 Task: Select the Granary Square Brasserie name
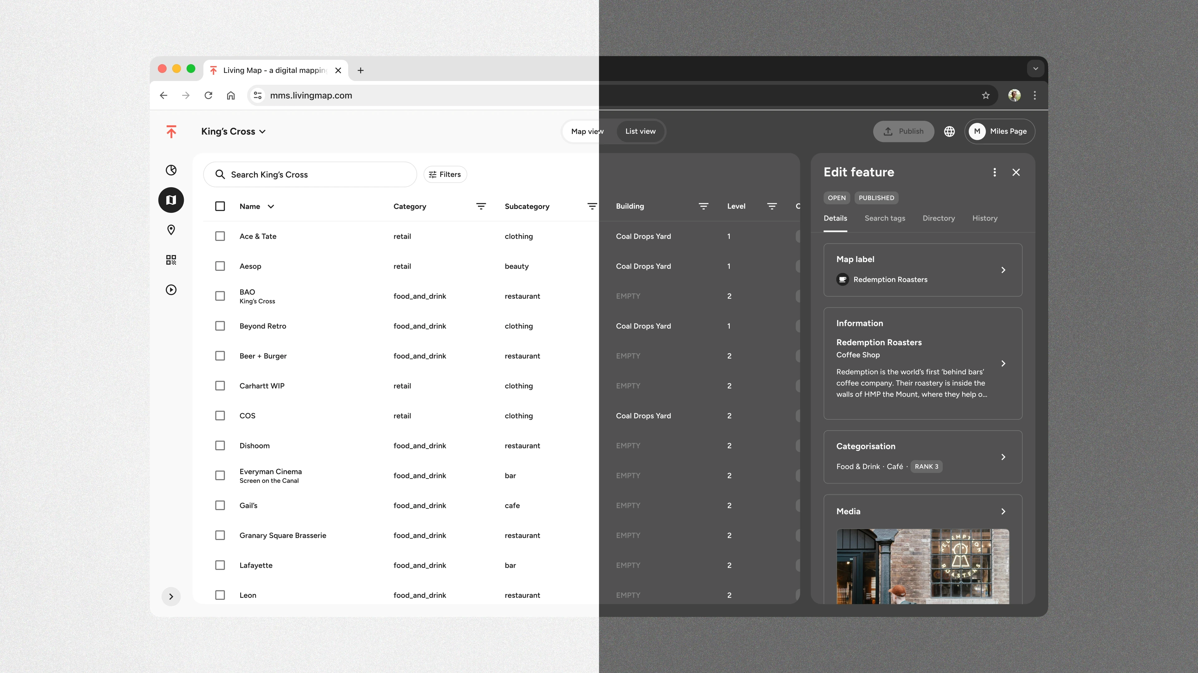pos(283,536)
